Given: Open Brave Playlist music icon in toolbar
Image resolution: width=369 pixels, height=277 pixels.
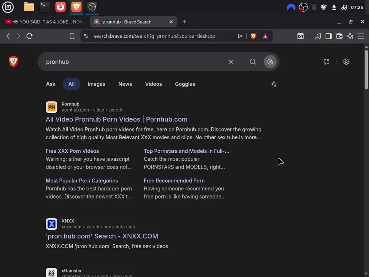Looking at the screenshot, I should [x=318, y=36].
